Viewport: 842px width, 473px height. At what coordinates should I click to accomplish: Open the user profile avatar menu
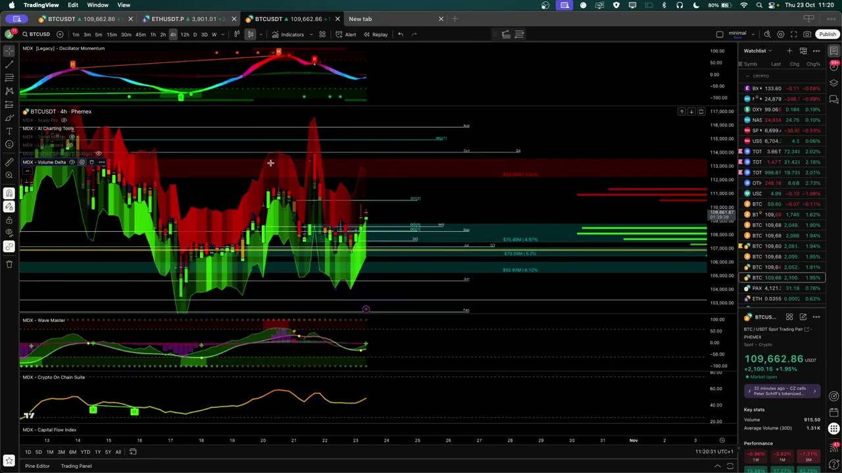click(x=9, y=34)
